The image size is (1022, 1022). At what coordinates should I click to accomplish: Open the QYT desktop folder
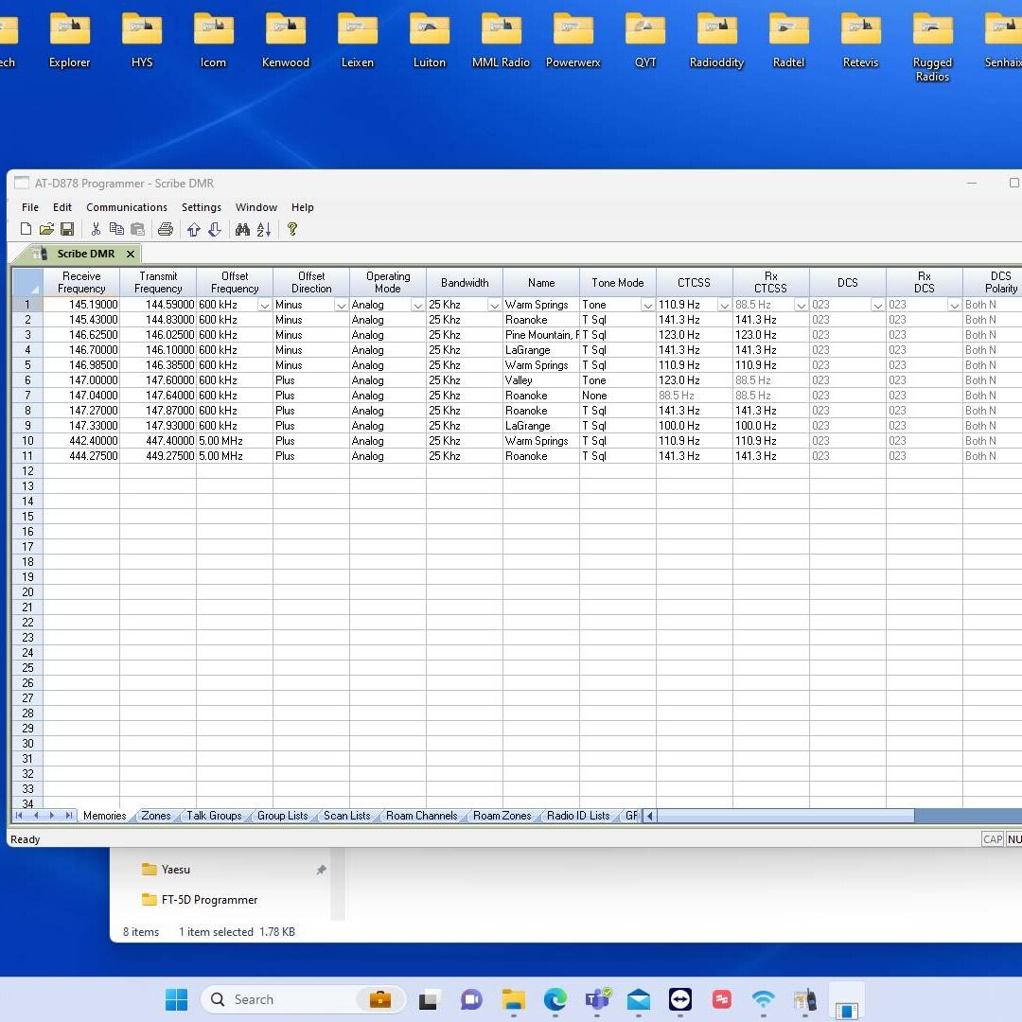[x=645, y=41]
